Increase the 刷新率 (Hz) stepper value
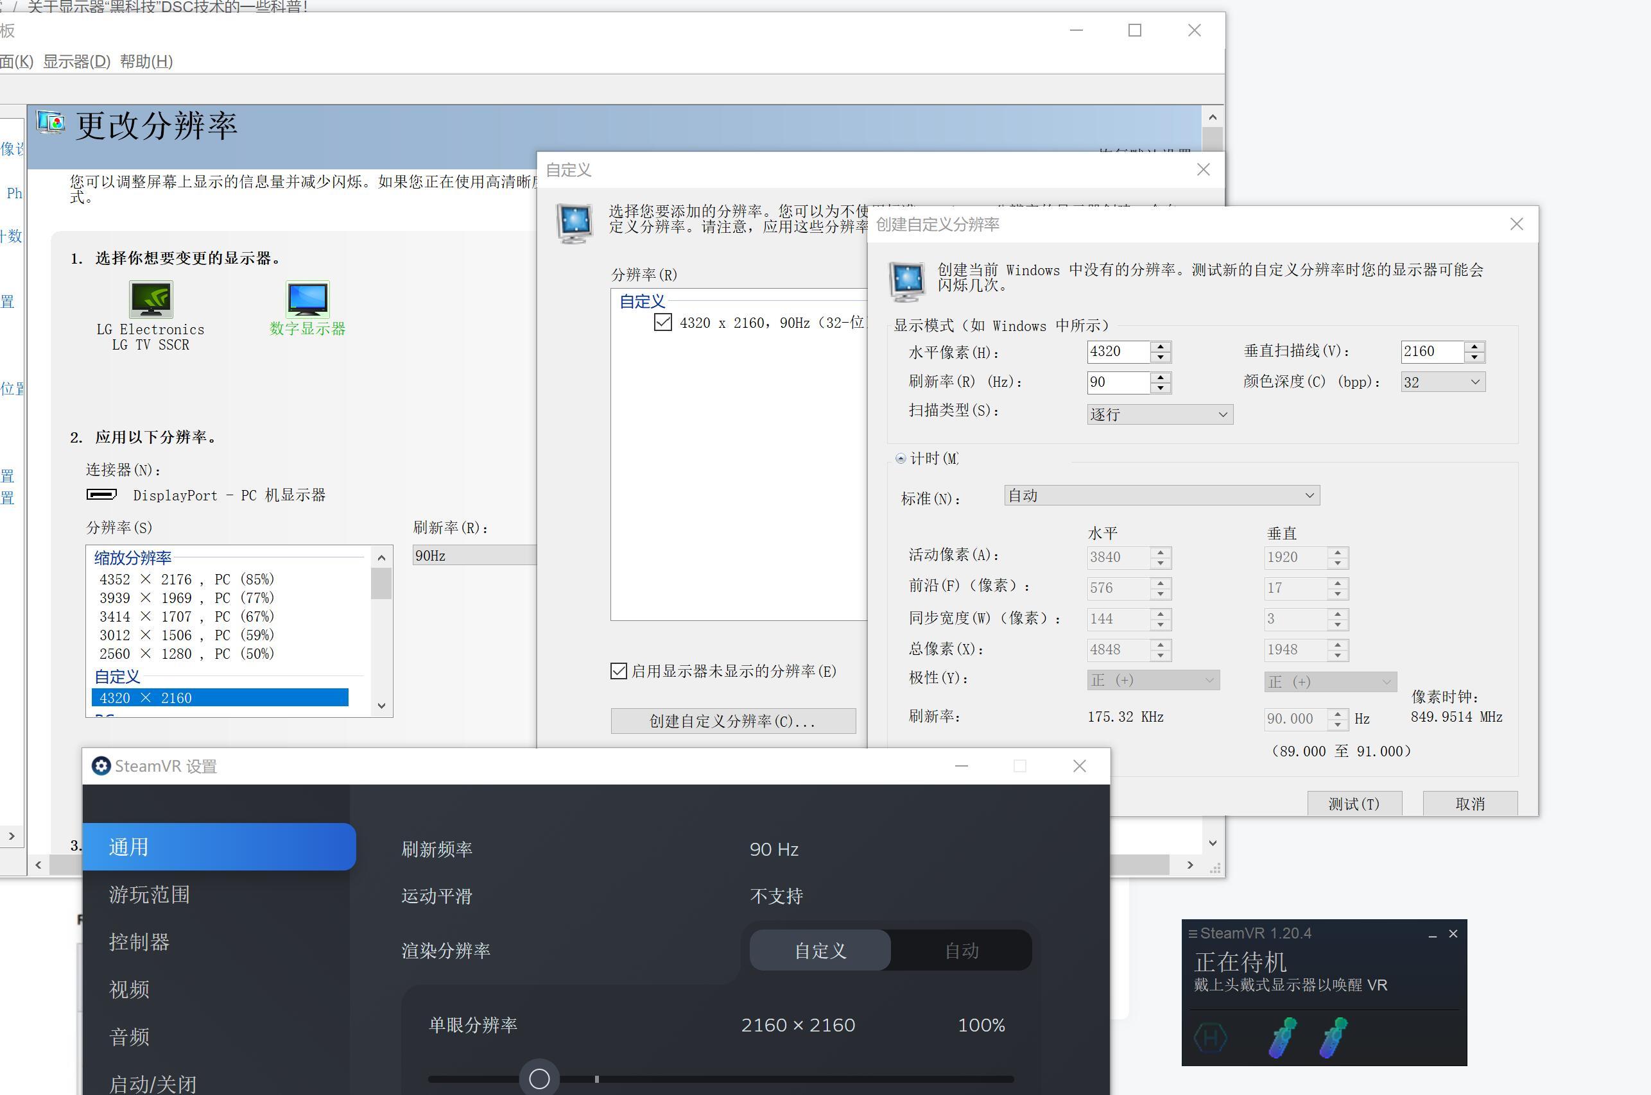Screen dimensions: 1651x1095 pos(1161,377)
